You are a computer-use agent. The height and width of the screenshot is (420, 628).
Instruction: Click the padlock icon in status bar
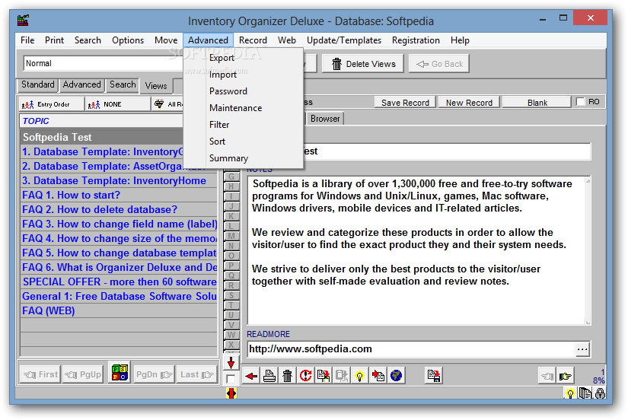(600, 393)
